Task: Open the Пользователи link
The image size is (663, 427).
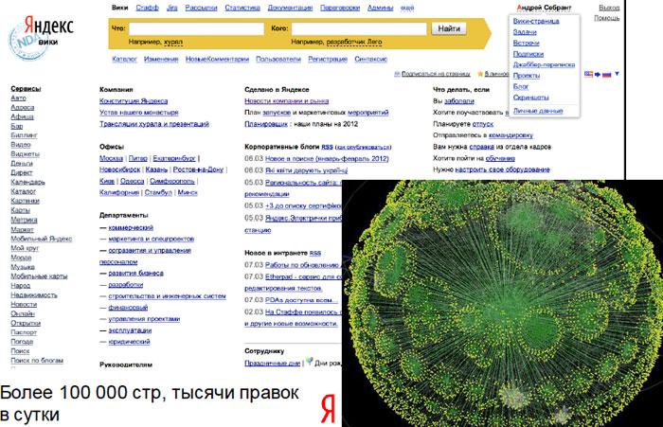Action: [x=278, y=60]
